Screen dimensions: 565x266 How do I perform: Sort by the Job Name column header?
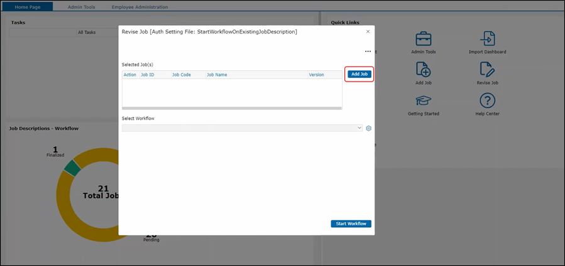[x=217, y=75]
